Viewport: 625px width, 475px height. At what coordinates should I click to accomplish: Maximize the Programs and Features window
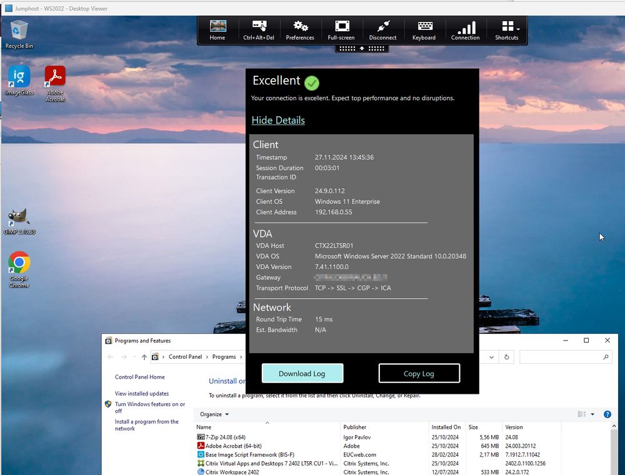click(x=586, y=340)
